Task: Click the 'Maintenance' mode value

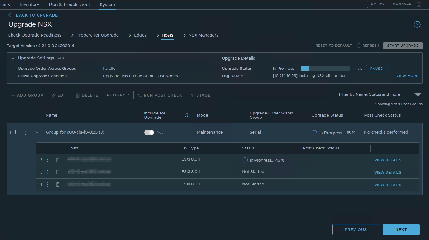Action: click(210, 132)
